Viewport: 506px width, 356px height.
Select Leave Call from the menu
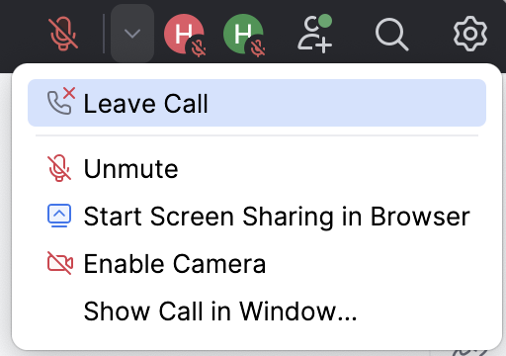pyautogui.click(x=257, y=103)
